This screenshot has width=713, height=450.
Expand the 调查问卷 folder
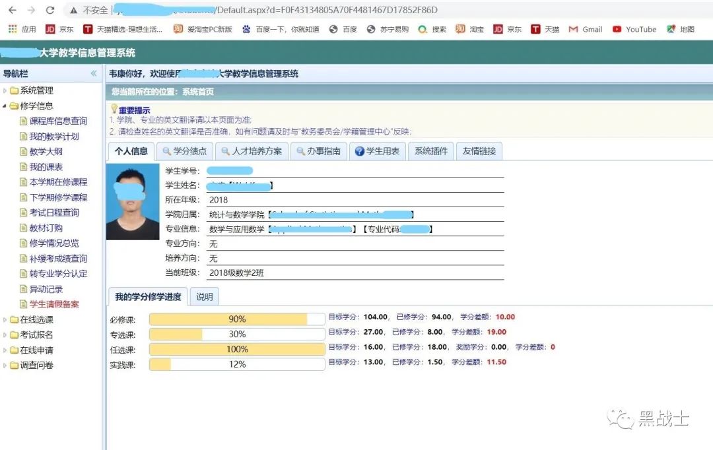tap(5, 366)
